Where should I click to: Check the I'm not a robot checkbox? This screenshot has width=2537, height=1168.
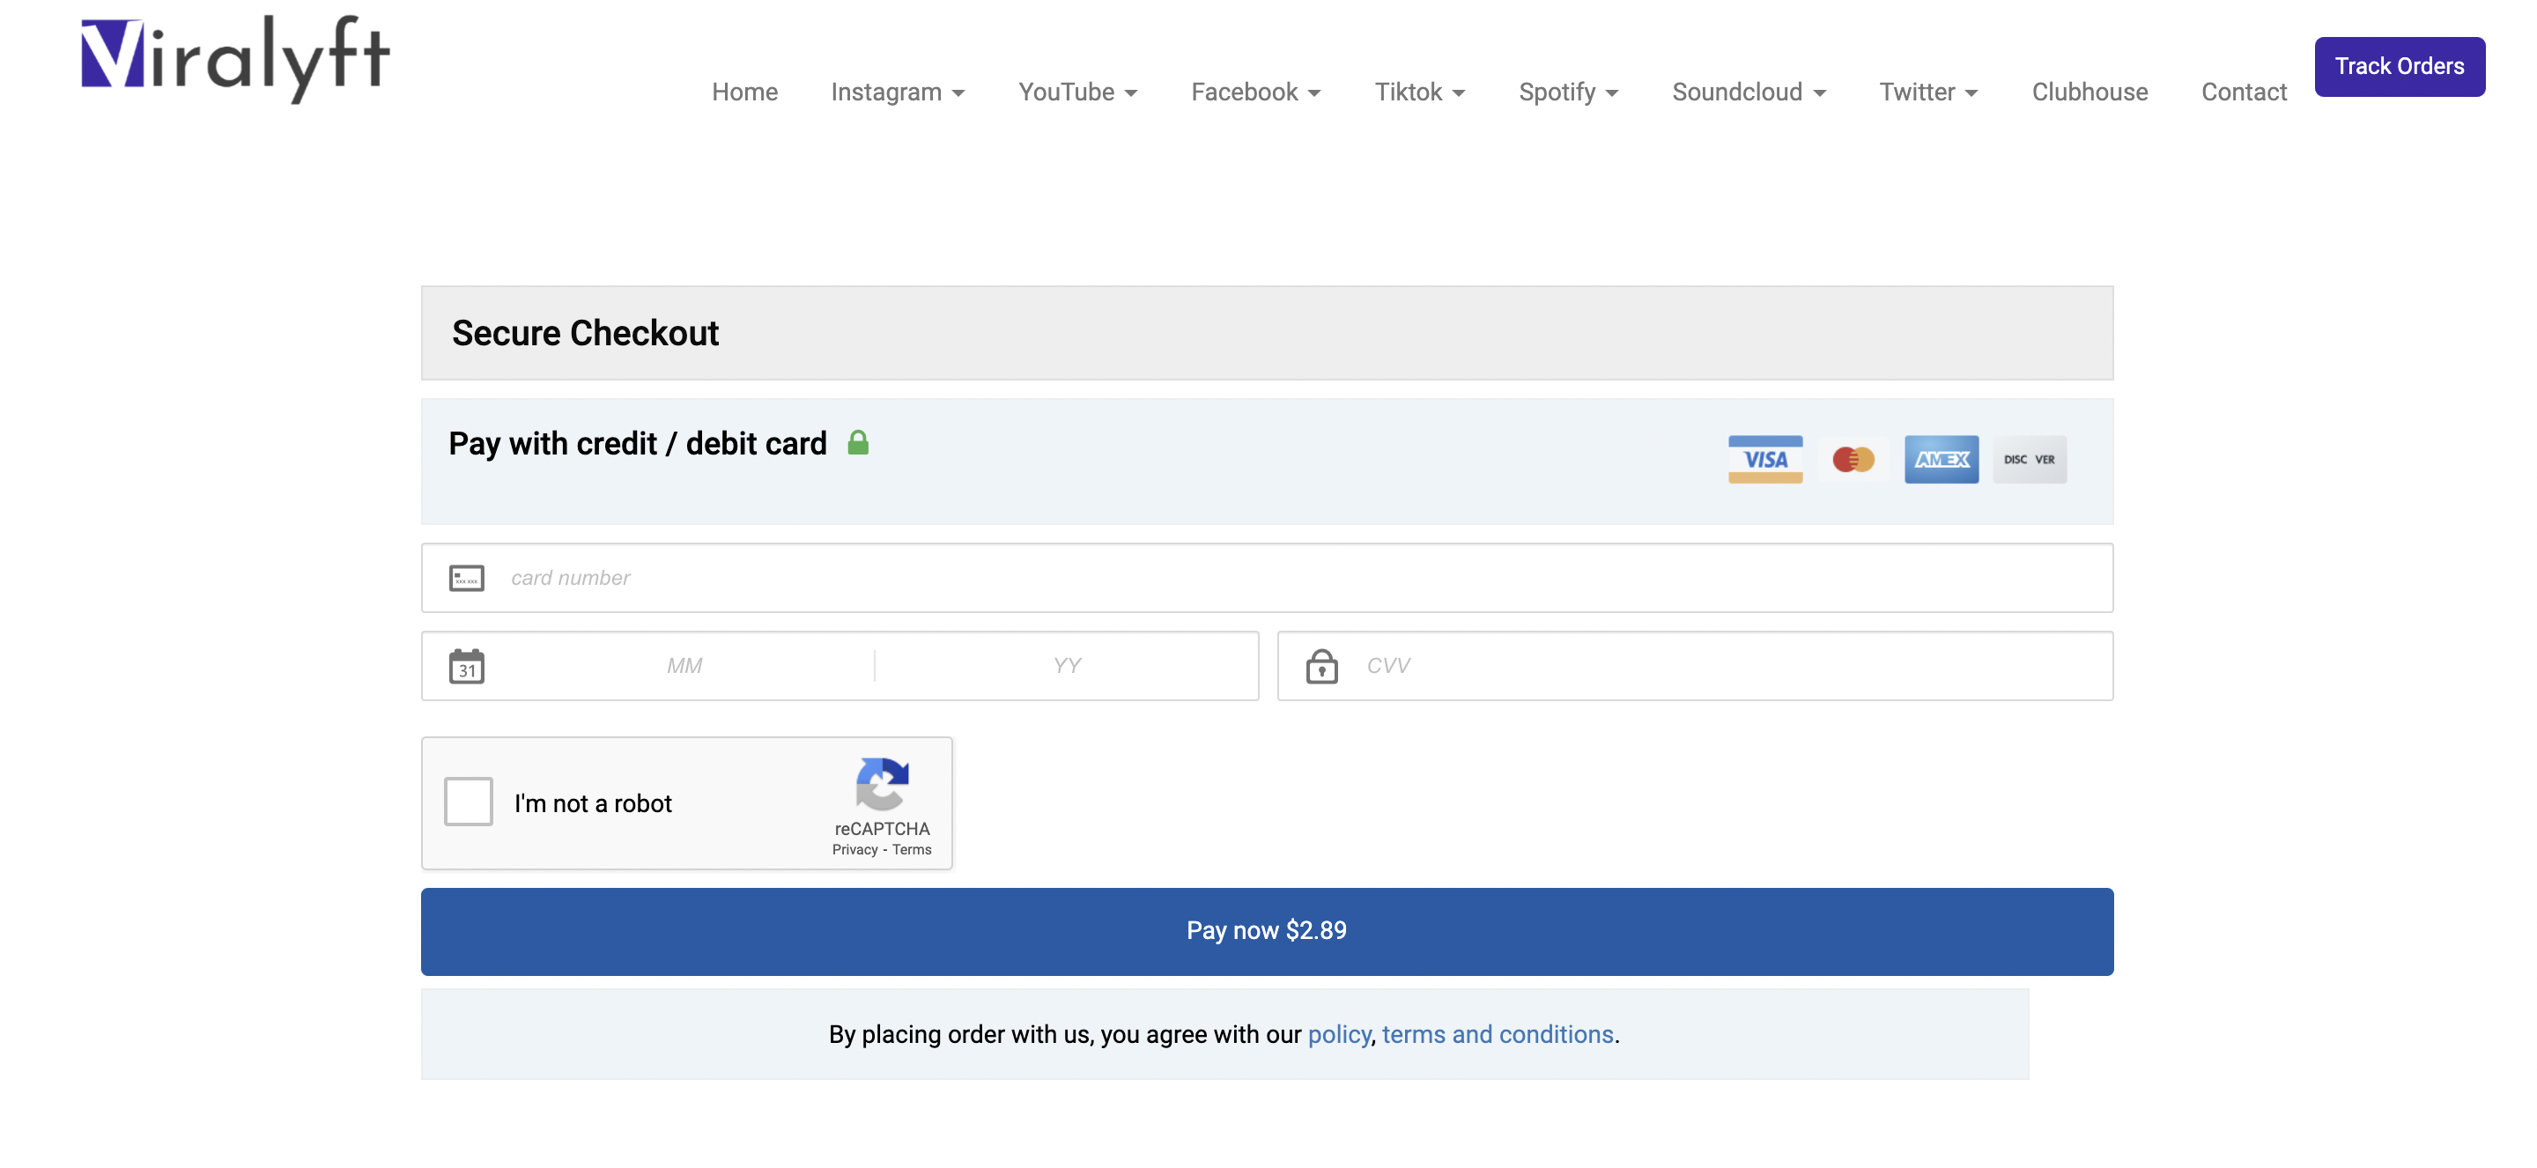coord(469,802)
